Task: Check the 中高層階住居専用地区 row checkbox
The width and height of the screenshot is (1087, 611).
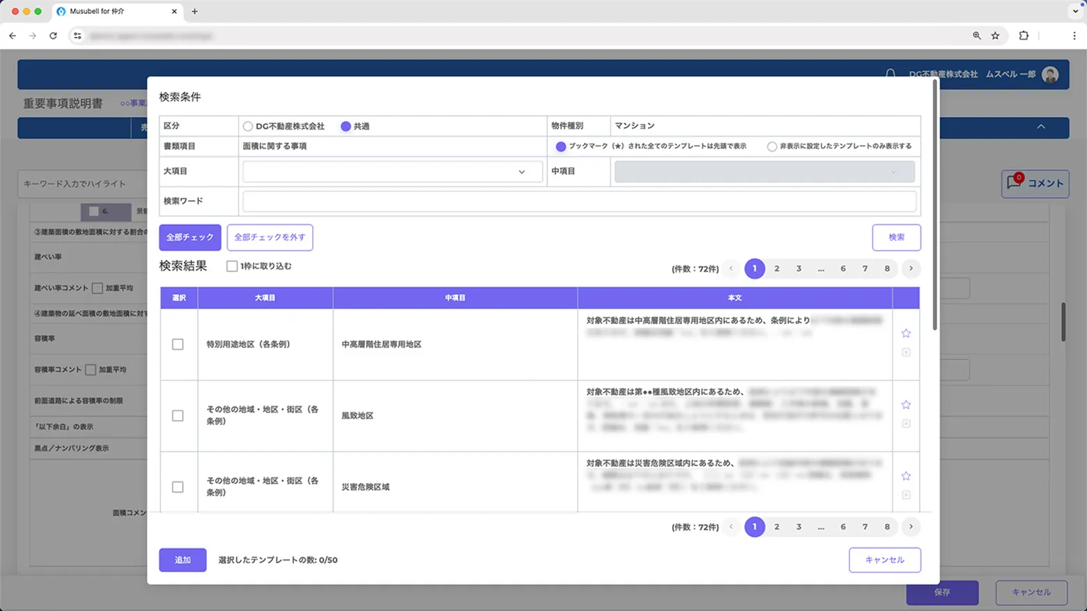Action: click(x=178, y=344)
